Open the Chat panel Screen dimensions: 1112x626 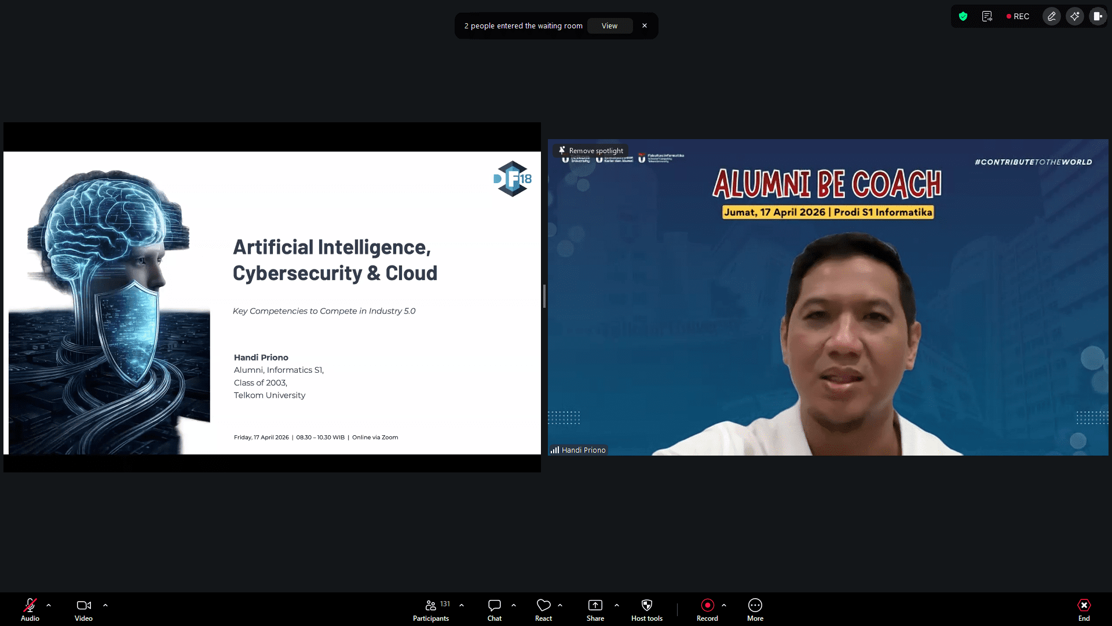[494, 606]
